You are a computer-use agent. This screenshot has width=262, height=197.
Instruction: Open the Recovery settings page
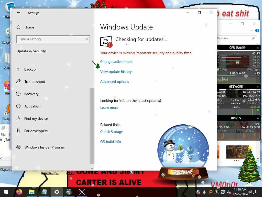tap(27, 94)
